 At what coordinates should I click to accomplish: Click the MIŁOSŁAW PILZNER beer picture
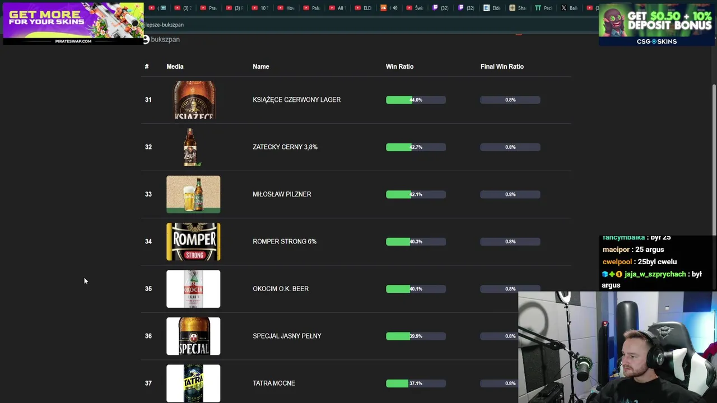point(193,194)
